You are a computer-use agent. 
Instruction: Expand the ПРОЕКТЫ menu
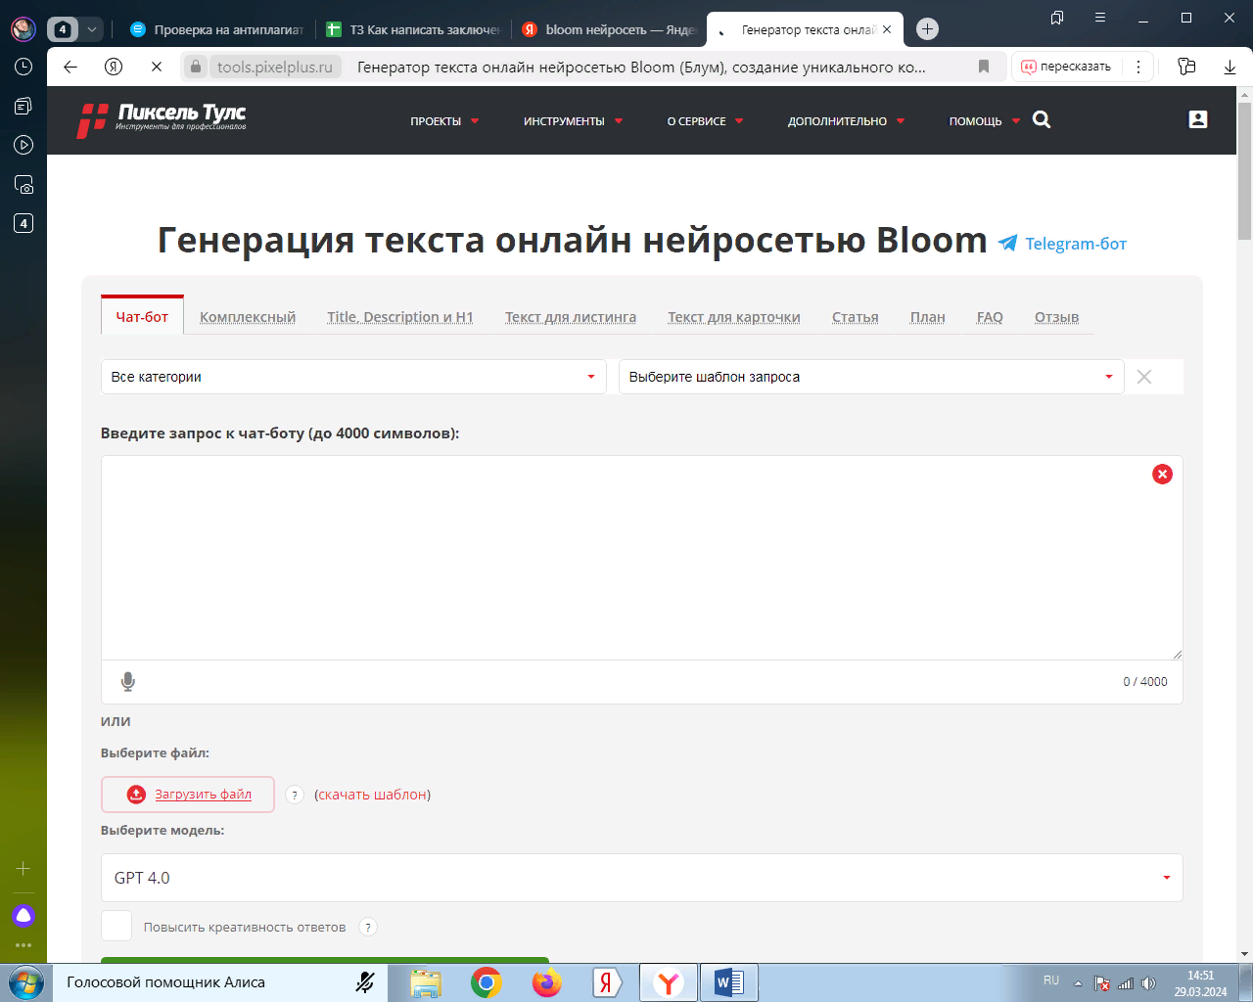point(444,121)
